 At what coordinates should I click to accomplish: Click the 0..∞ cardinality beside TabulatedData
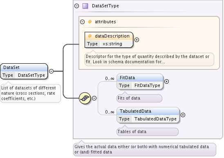click(x=110, y=112)
